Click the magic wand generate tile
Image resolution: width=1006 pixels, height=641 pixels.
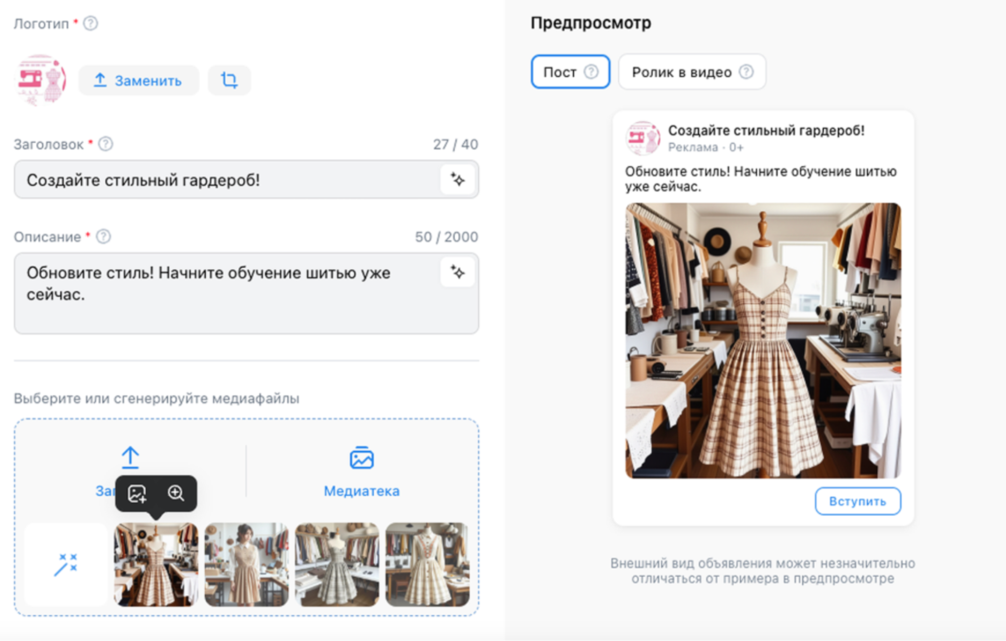[66, 564]
